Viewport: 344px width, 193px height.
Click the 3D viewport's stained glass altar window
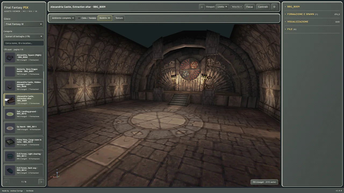[190, 69]
